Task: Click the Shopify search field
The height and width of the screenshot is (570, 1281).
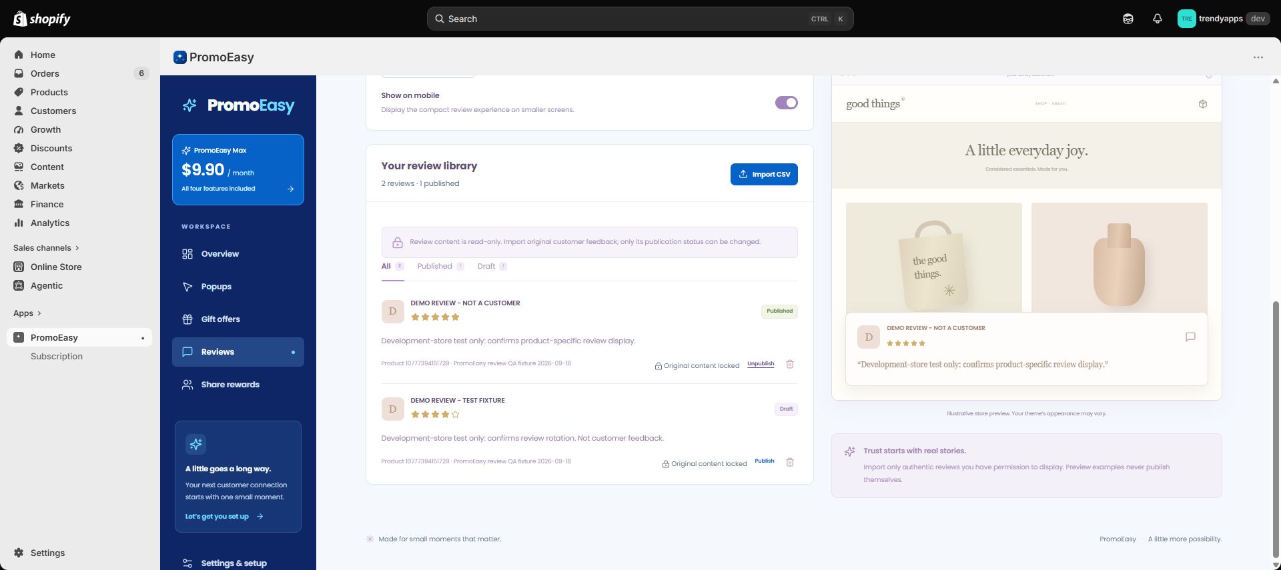Action: coord(640,19)
